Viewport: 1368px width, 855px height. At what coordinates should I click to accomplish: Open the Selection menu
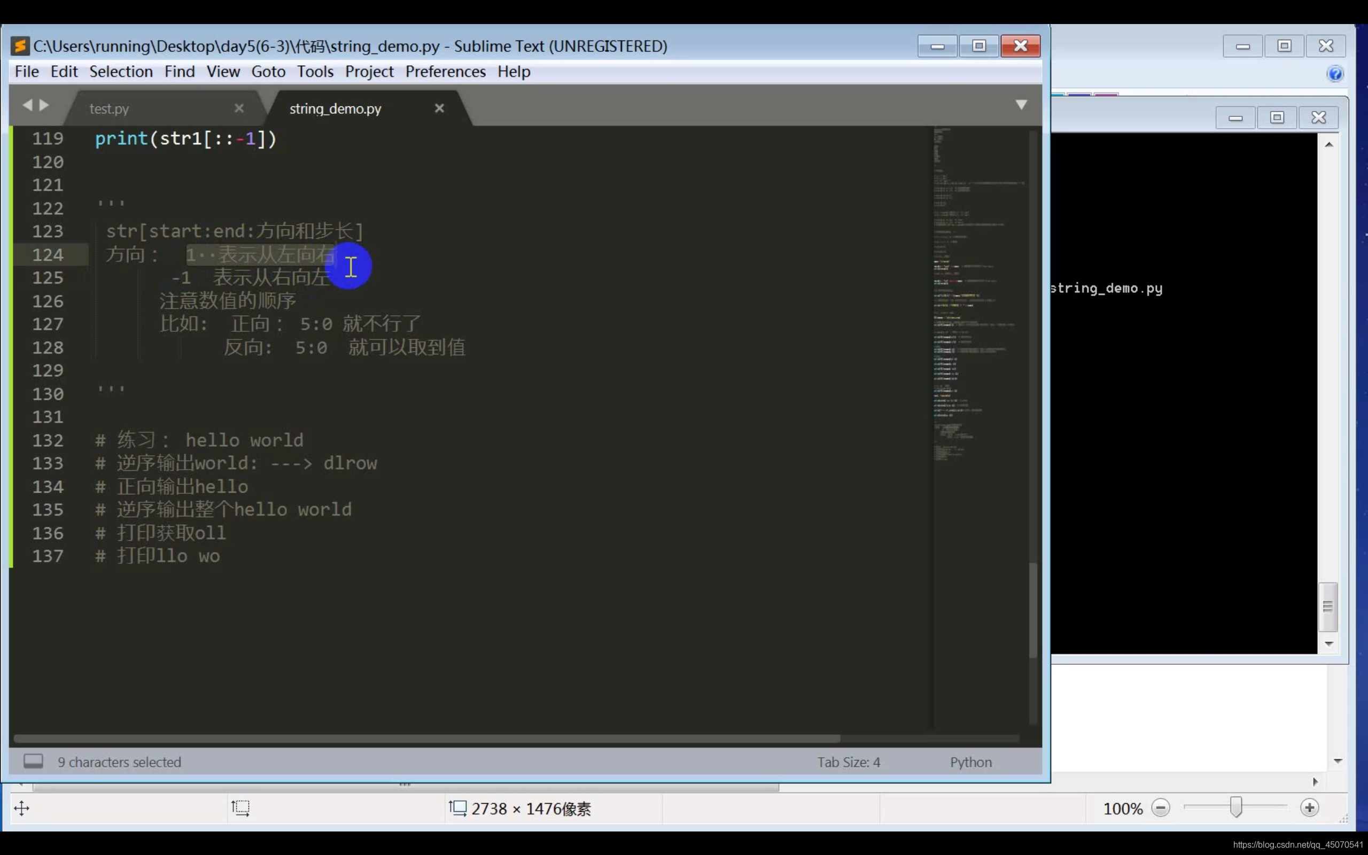click(x=121, y=72)
